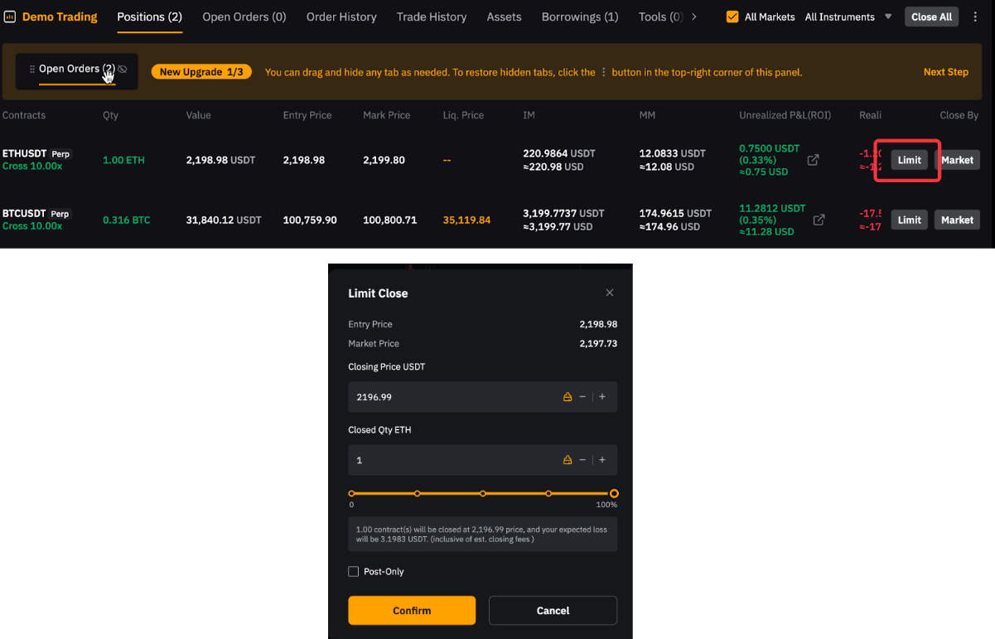Screen dimensions: 995x639
Task: Enable the Post-Only checkbox
Action: point(354,572)
